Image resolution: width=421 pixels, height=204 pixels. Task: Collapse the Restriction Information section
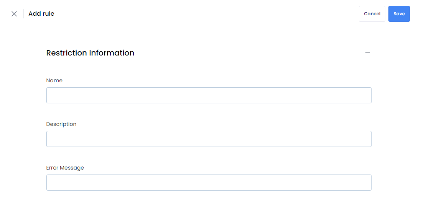(368, 53)
